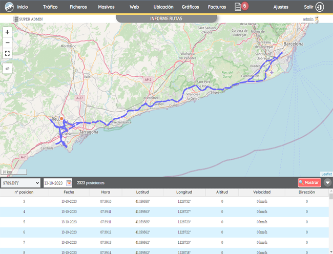Click the 07:39:12 time cell
Screen dimensions: 333x254
106,232
